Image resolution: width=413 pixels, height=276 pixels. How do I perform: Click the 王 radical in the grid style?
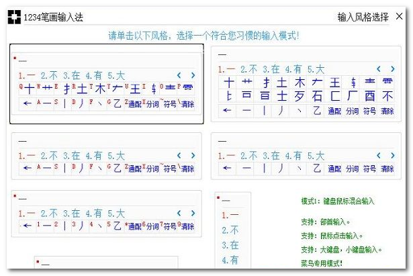(x=334, y=83)
